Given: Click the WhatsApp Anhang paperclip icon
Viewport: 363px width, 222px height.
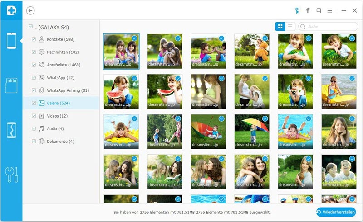Looking at the screenshot, I should (41, 90).
